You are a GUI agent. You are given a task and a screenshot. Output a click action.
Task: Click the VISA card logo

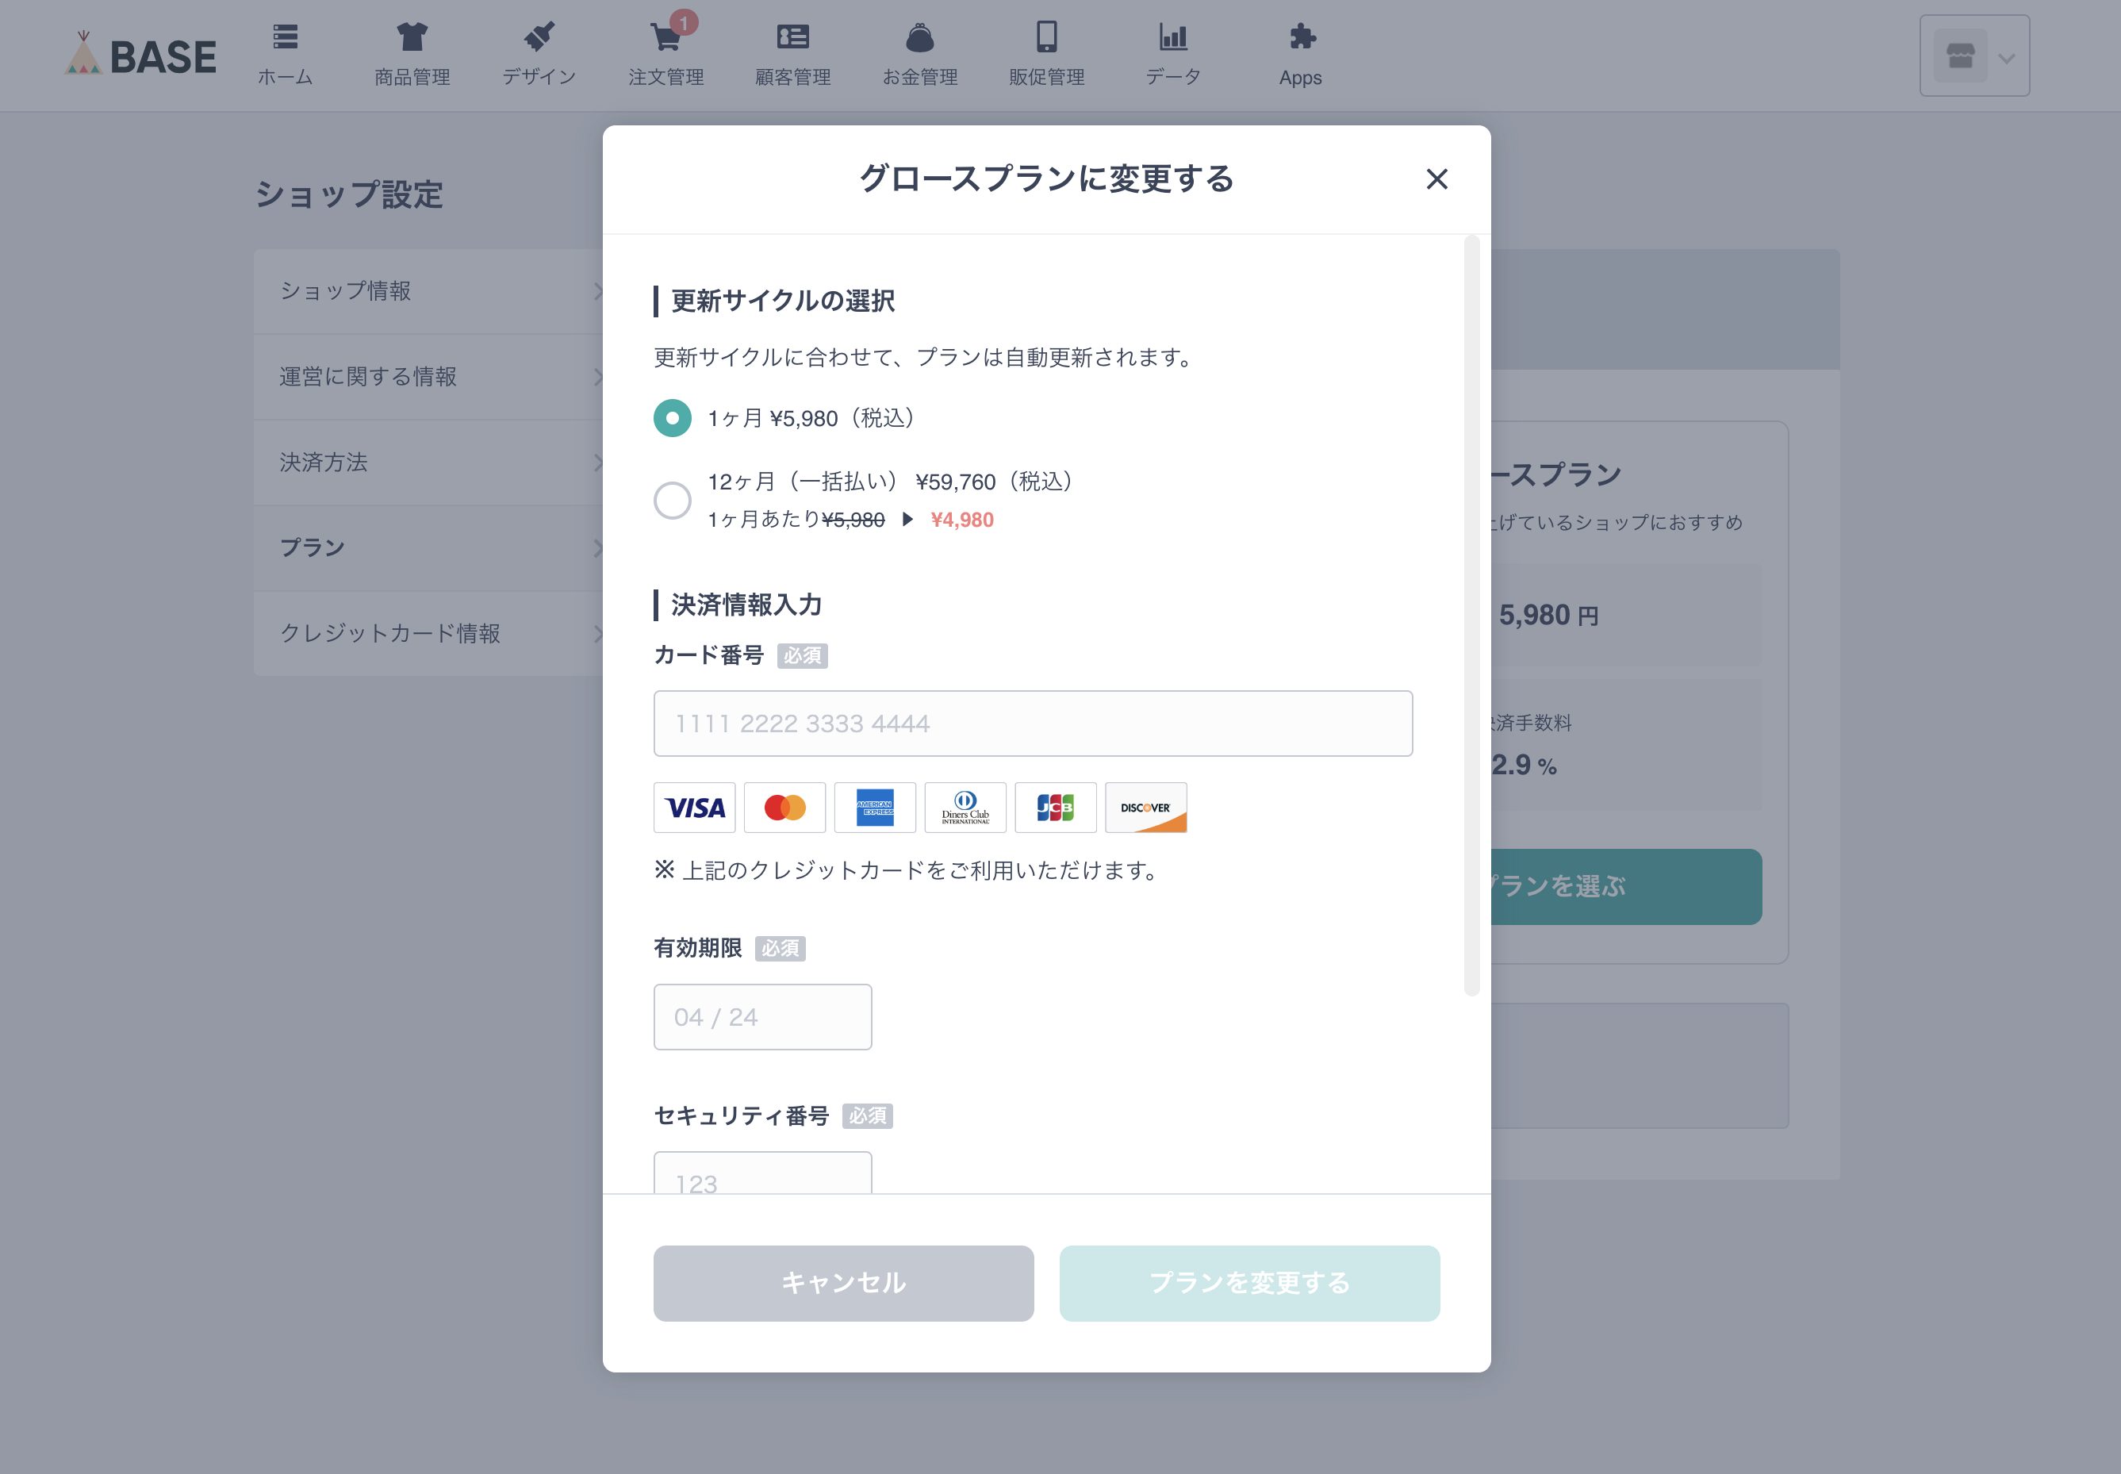tap(694, 808)
